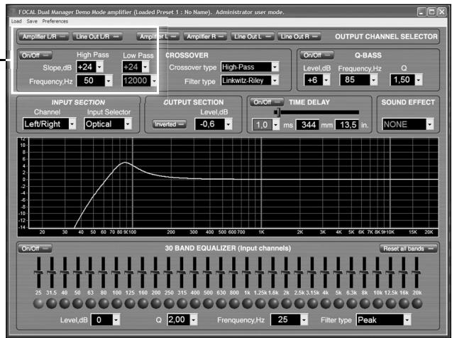Click the Time Delay inches field showing 13,5
452x338 pixels.
[347, 125]
